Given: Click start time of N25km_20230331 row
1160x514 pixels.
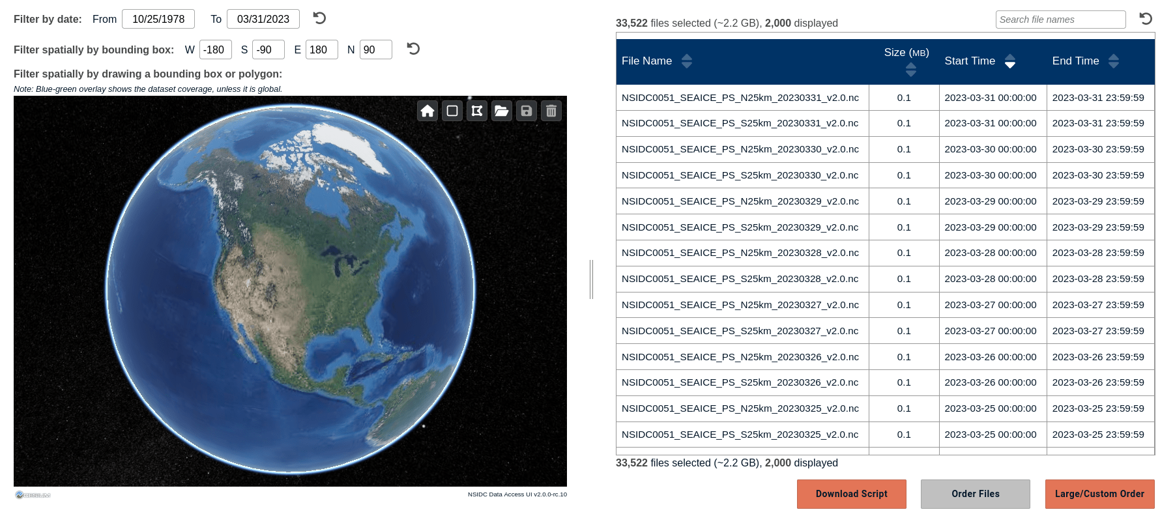Looking at the screenshot, I should (991, 98).
